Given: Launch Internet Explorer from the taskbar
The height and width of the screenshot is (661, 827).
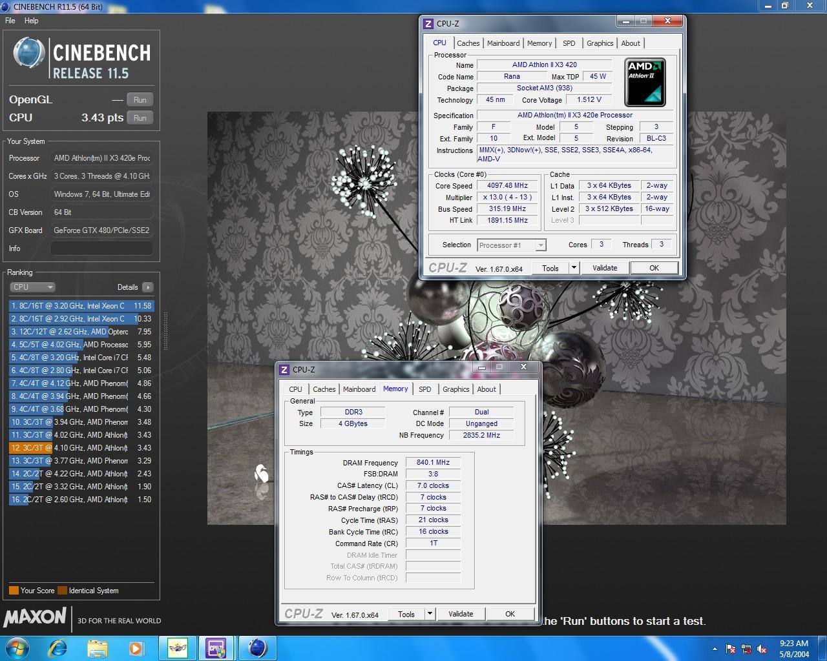Looking at the screenshot, I should tap(58, 647).
